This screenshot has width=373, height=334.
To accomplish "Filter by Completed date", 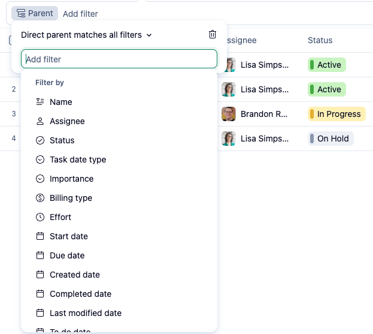I will pyautogui.click(x=80, y=294).
